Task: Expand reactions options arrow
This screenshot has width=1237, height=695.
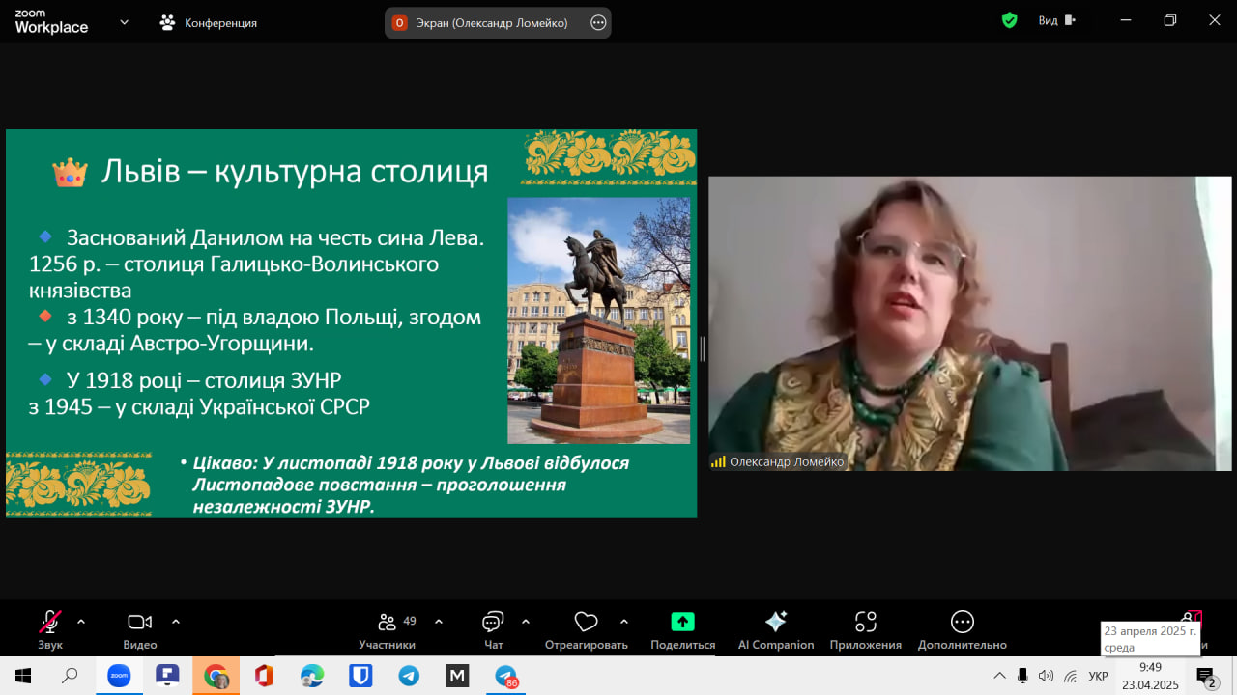Action: click(x=624, y=622)
